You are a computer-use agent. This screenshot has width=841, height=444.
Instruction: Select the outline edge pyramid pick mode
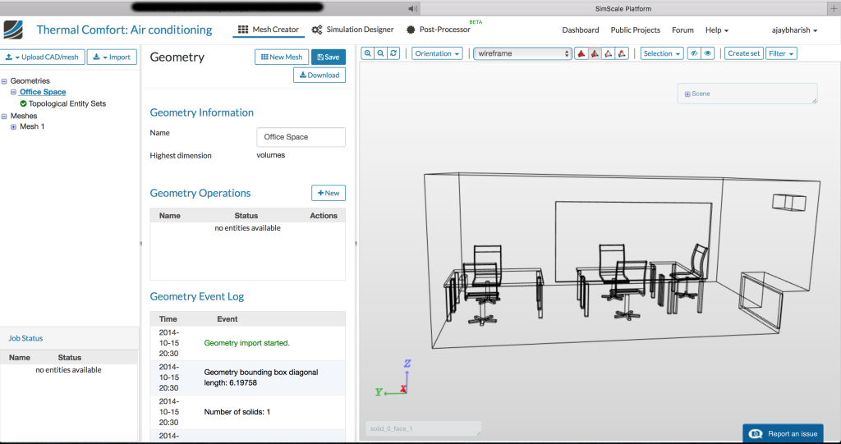(609, 53)
